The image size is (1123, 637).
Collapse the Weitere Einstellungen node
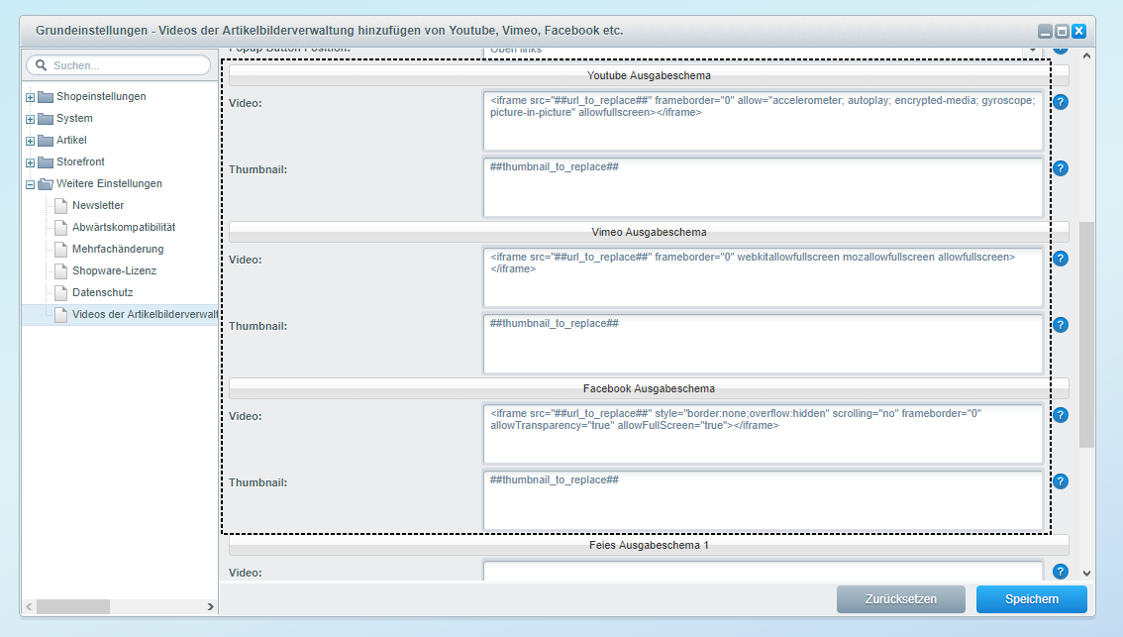(30, 185)
